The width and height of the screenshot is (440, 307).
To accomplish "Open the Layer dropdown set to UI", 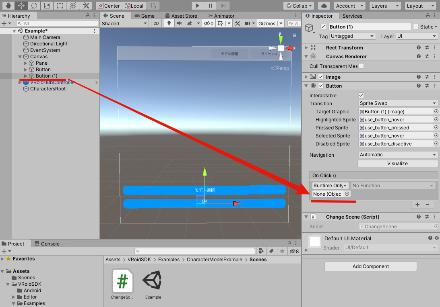I will point(417,36).
